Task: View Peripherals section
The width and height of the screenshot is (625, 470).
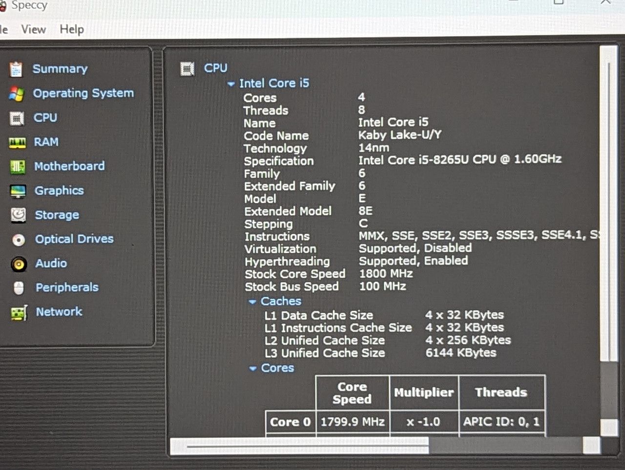Action: point(67,287)
